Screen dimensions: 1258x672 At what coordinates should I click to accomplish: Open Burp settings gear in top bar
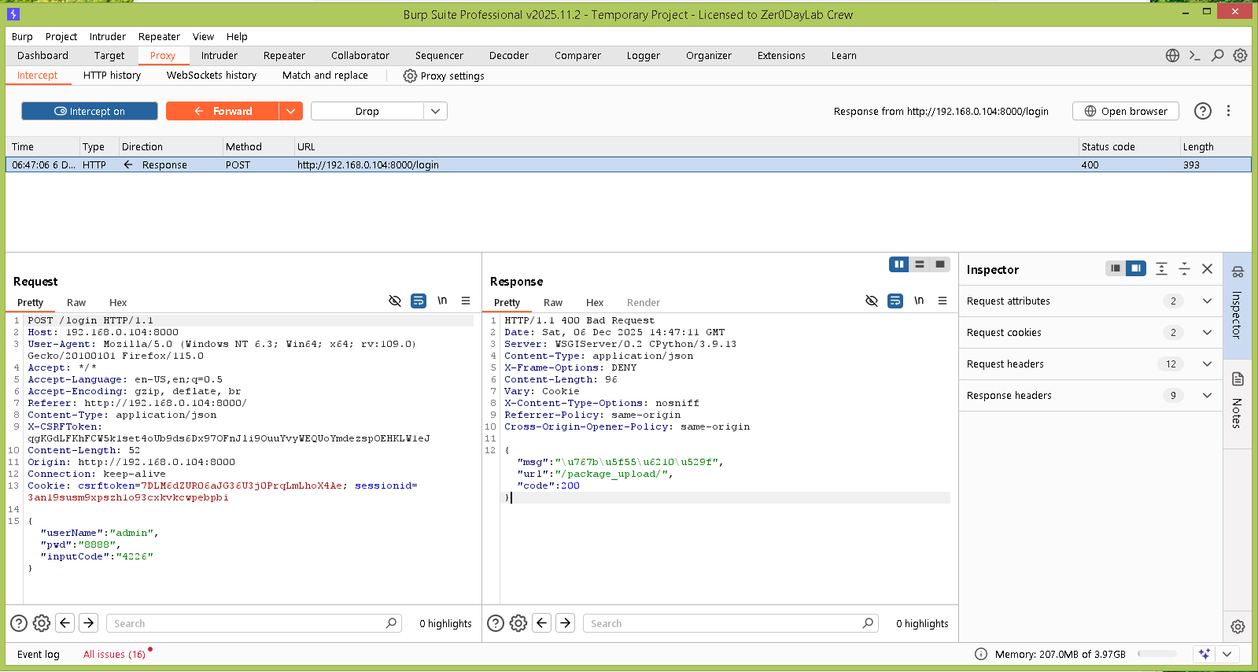1240,56
